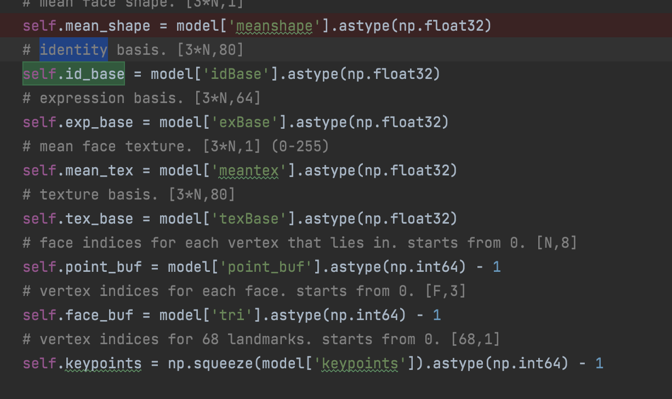Place cursor in the 'idBase' string literal
The image size is (672, 399).
point(236,73)
